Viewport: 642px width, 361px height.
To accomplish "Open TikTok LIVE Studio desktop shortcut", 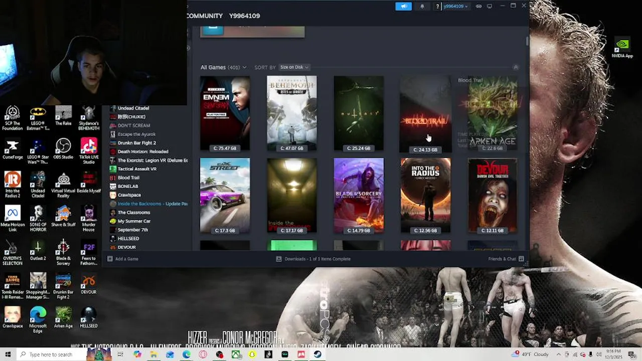I will 89,152.
